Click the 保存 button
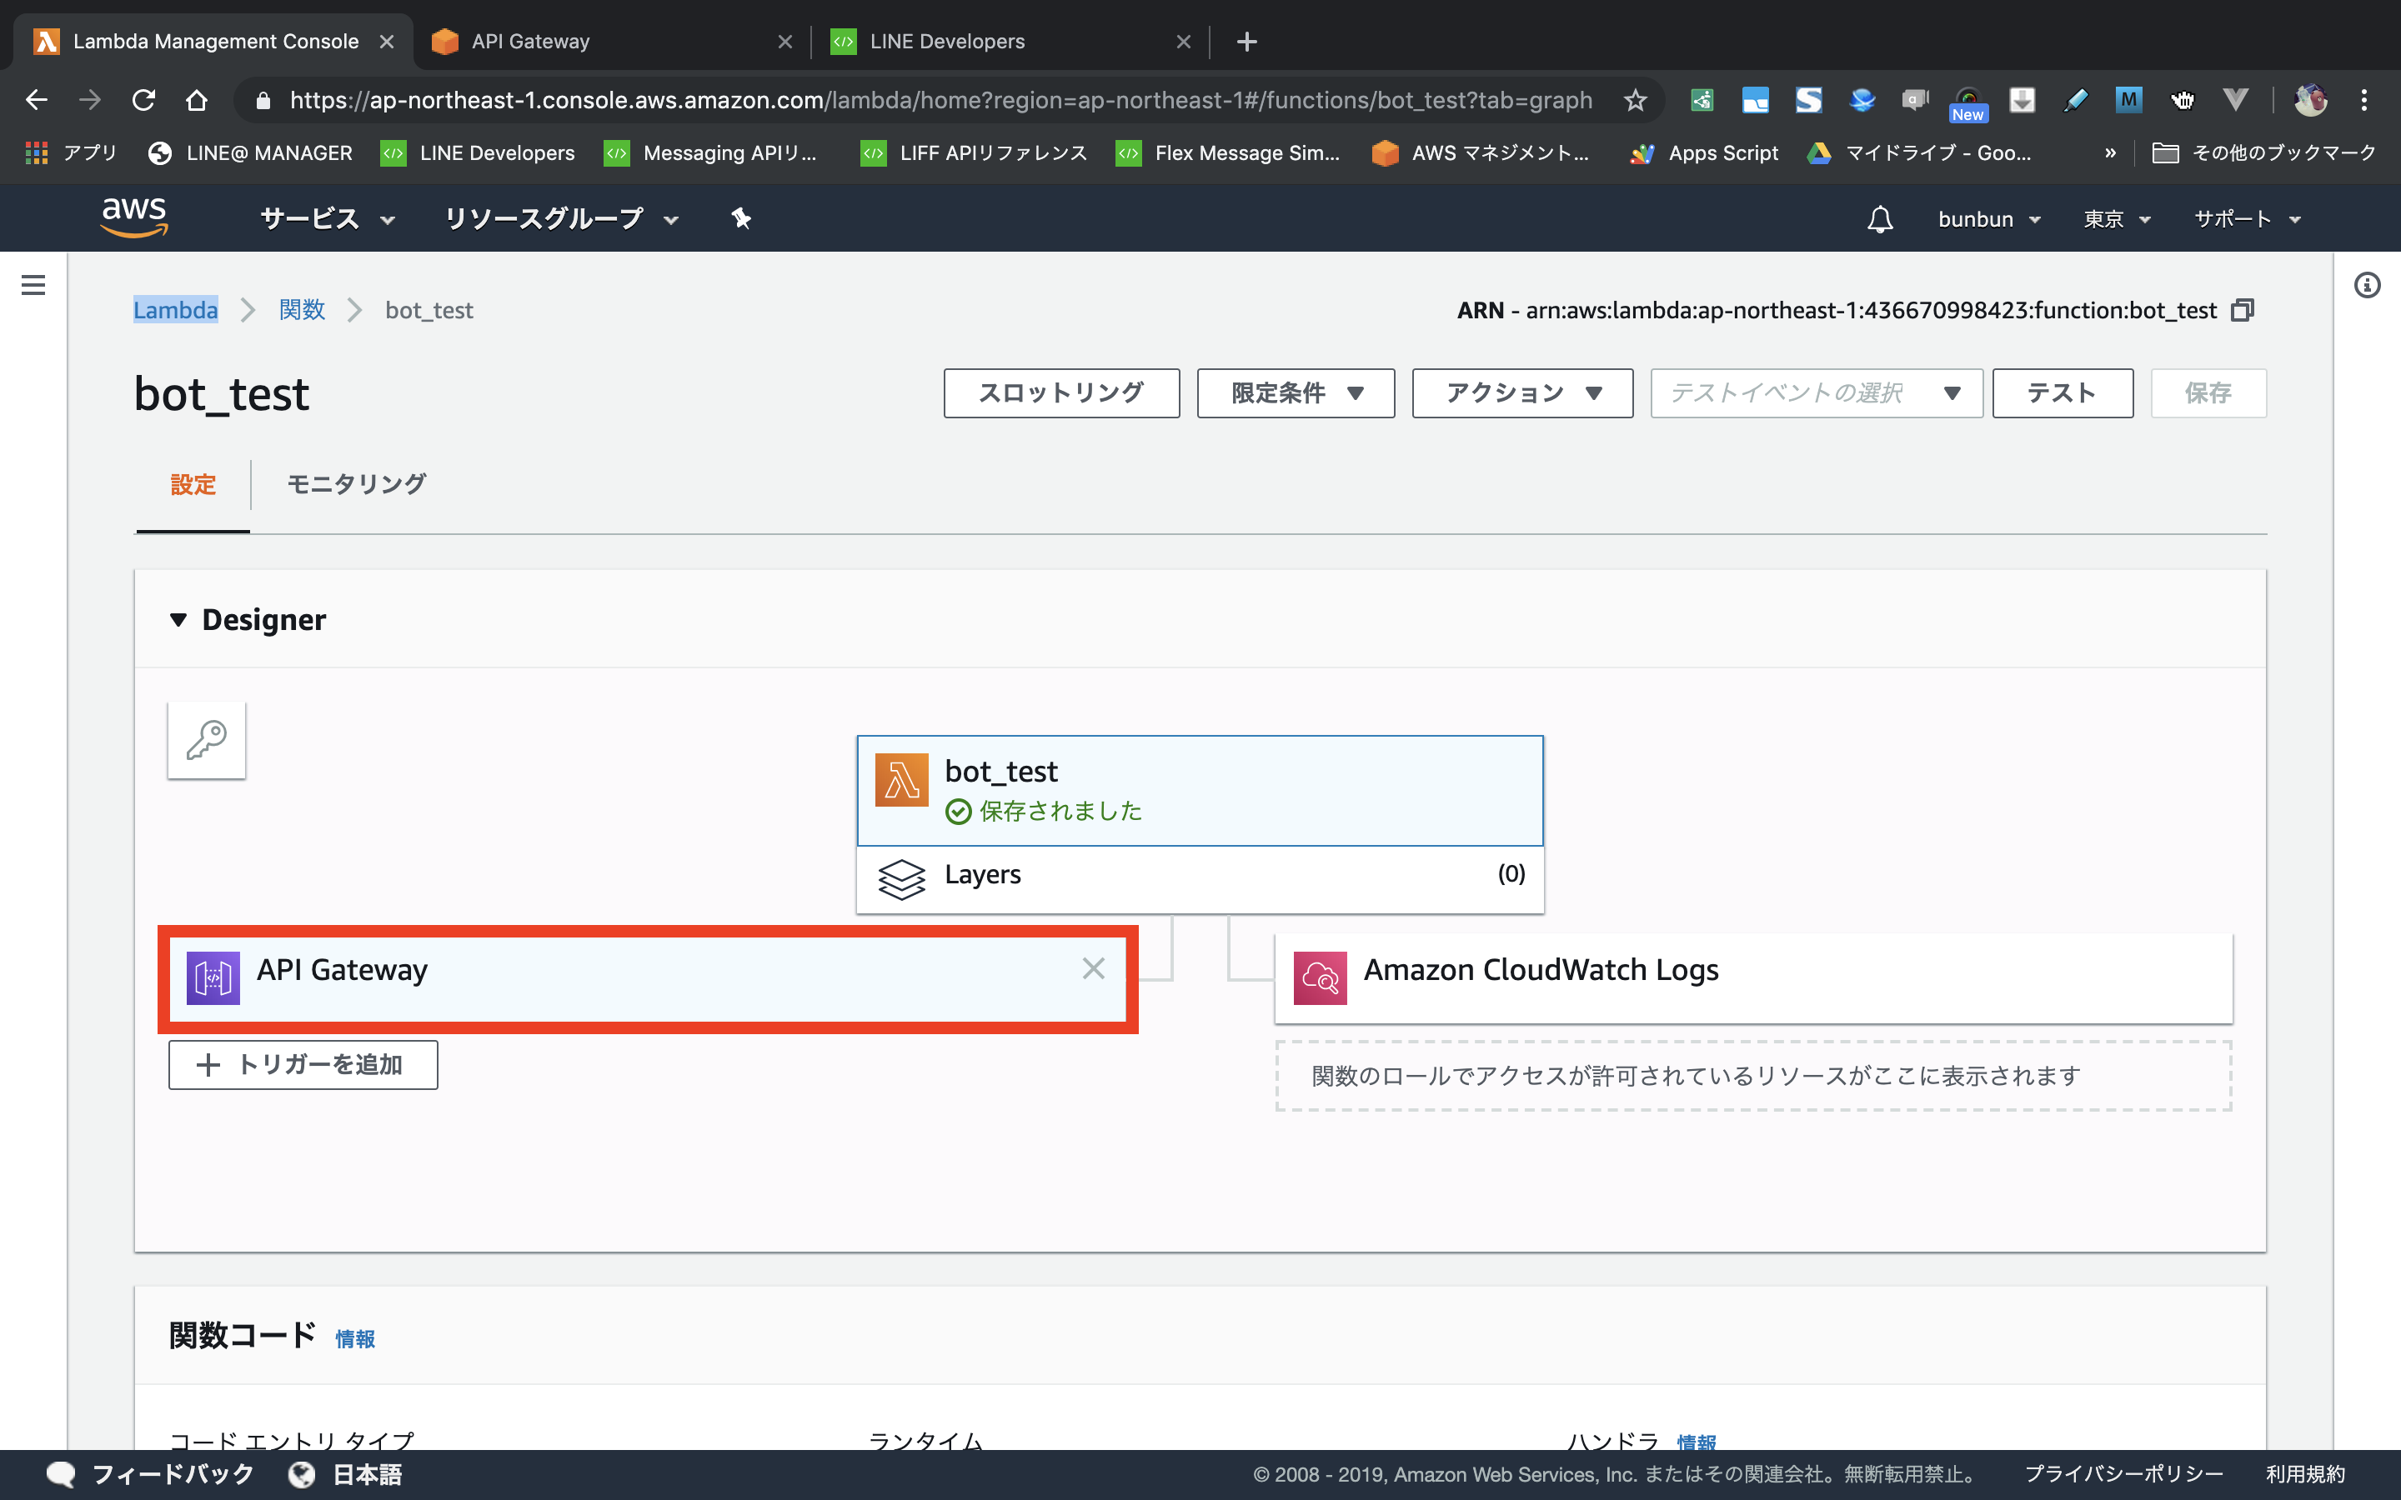The width and height of the screenshot is (2401, 1500). [2208, 392]
